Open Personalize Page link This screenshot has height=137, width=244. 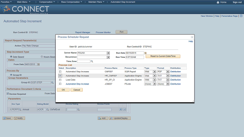(230, 16)
